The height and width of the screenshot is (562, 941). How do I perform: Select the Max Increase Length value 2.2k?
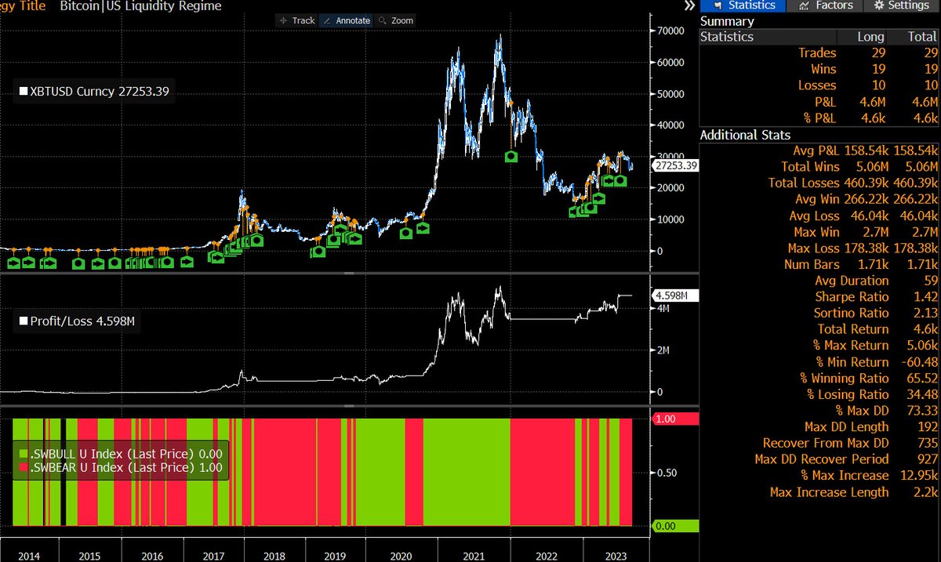click(x=925, y=492)
